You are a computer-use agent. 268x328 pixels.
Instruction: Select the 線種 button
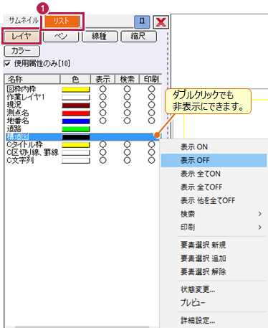[x=100, y=36]
